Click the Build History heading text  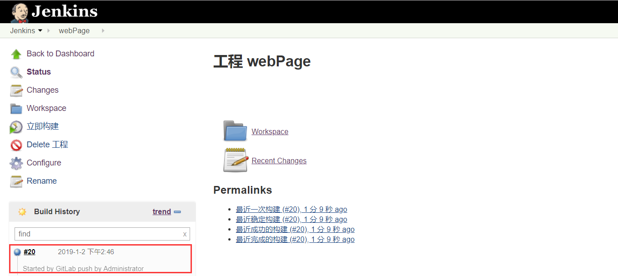coord(57,211)
